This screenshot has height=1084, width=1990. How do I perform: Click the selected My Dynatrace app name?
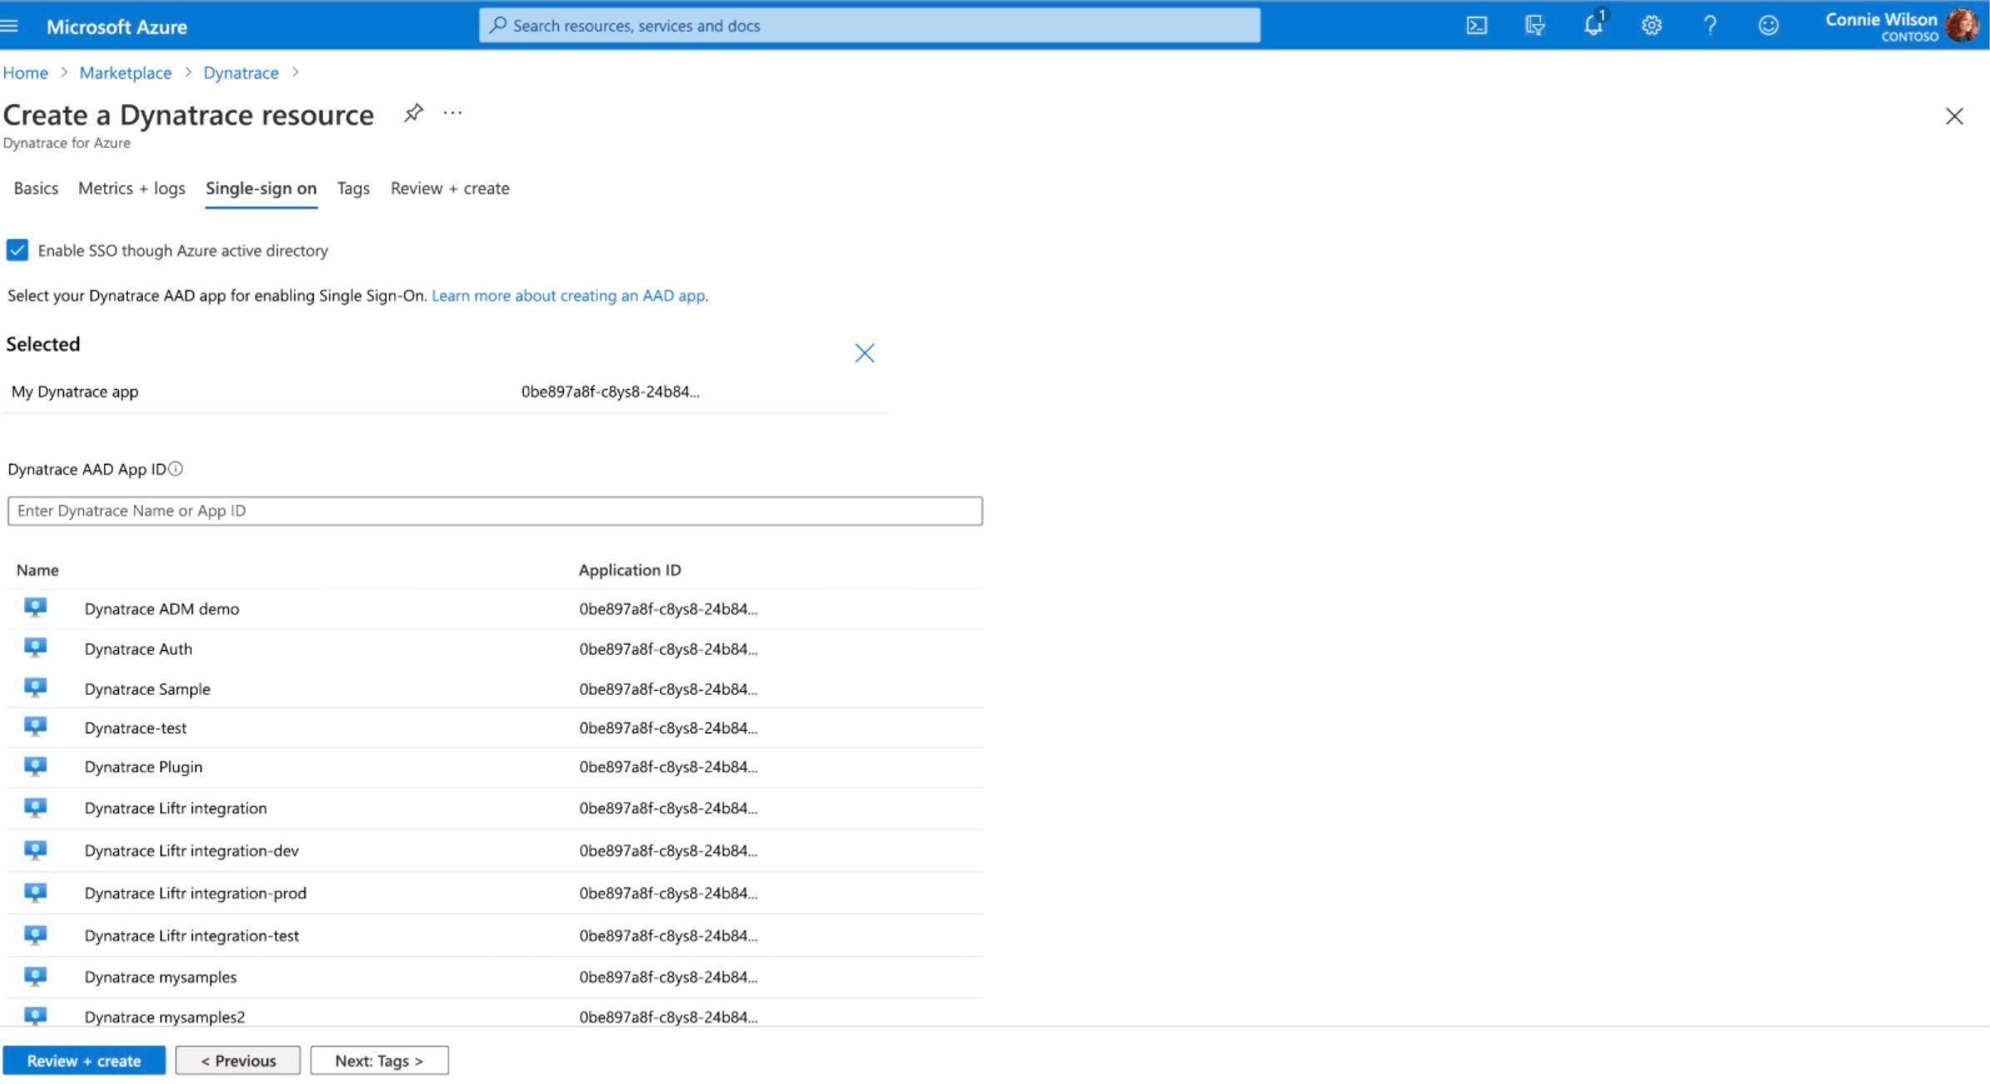pyautogui.click(x=75, y=392)
